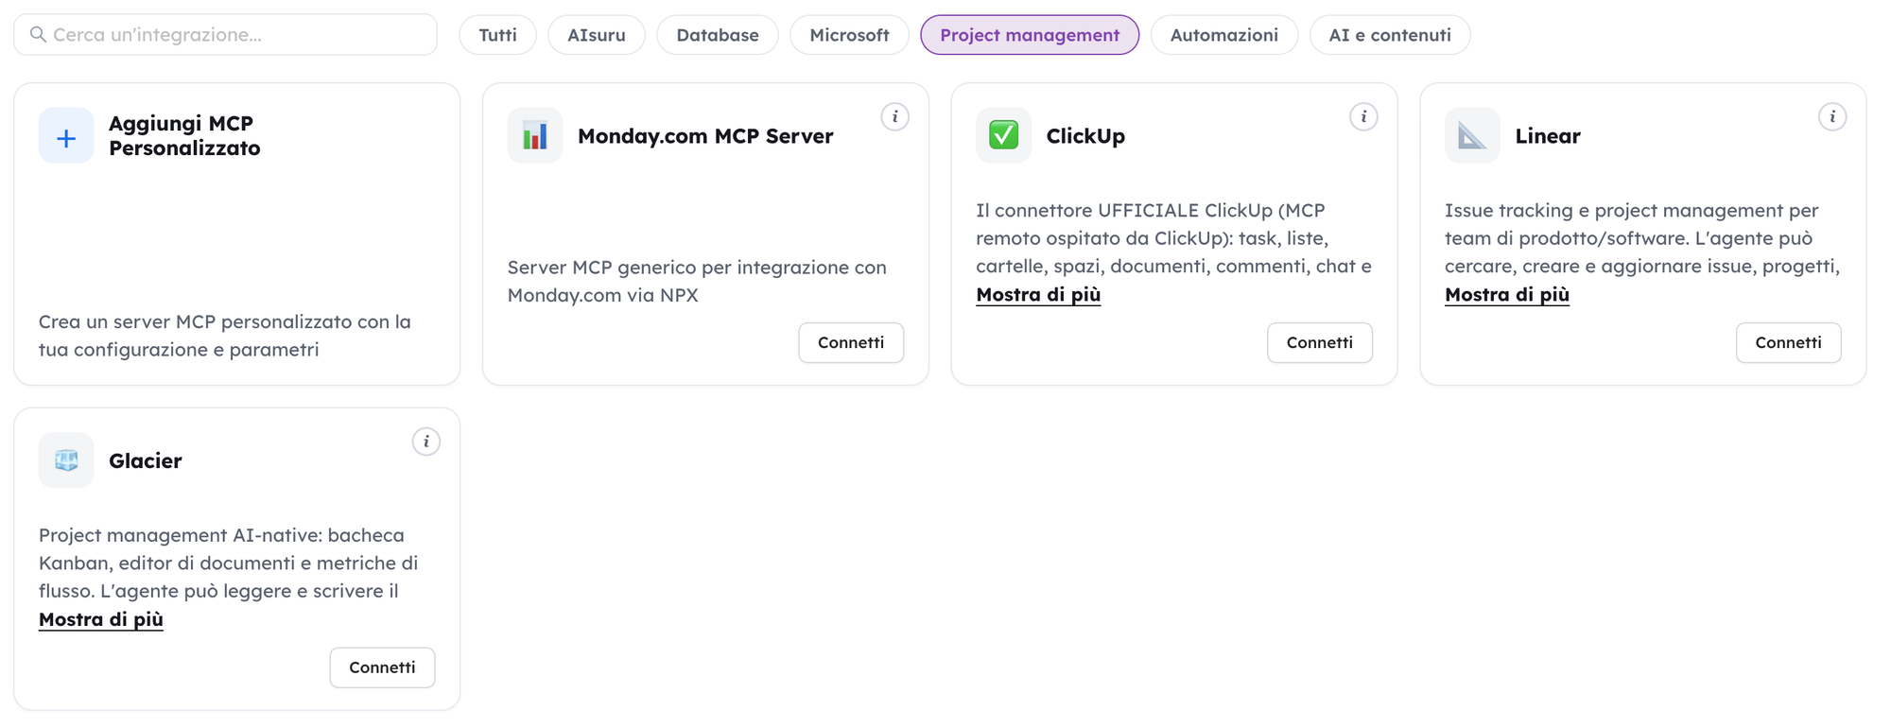The width and height of the screenshot is (1891, 728).
Task: Connect the Monday.com MCP Server
Action: [x=851, y=342]
